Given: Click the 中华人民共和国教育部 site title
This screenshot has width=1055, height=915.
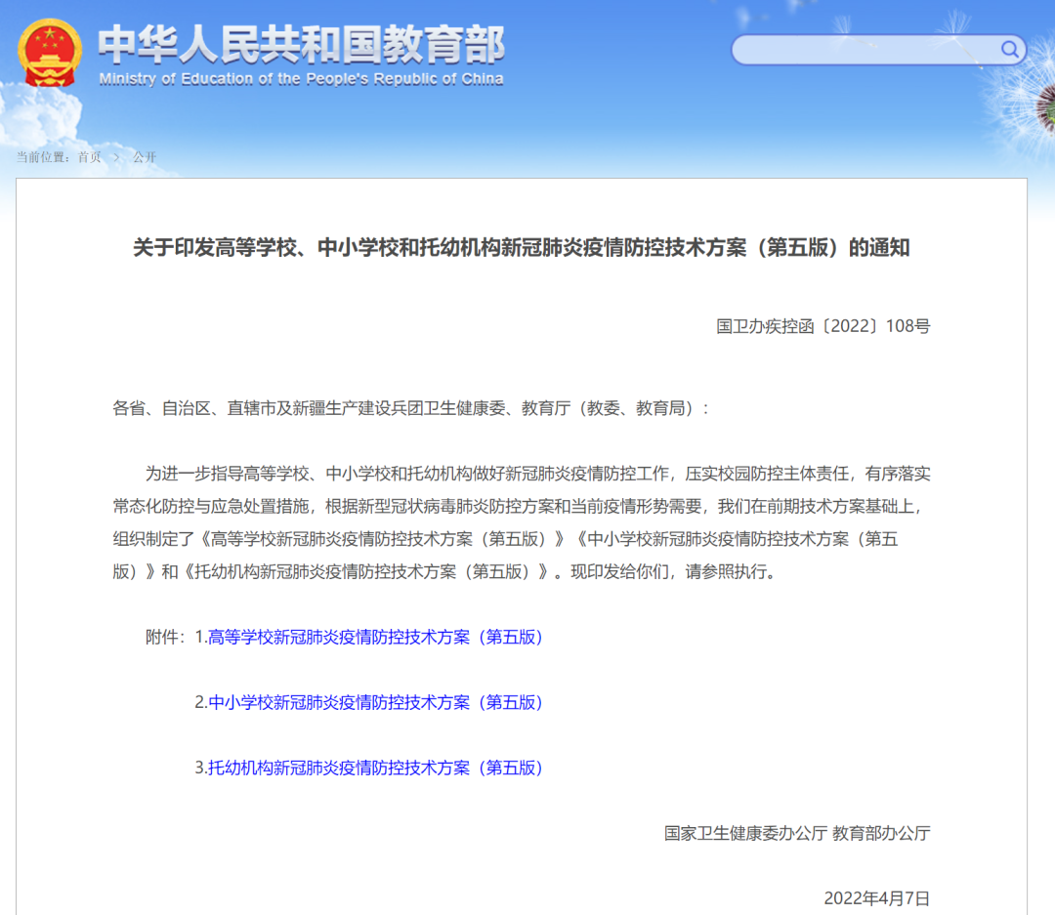Looking at the screenshot, I should [301, 44].
